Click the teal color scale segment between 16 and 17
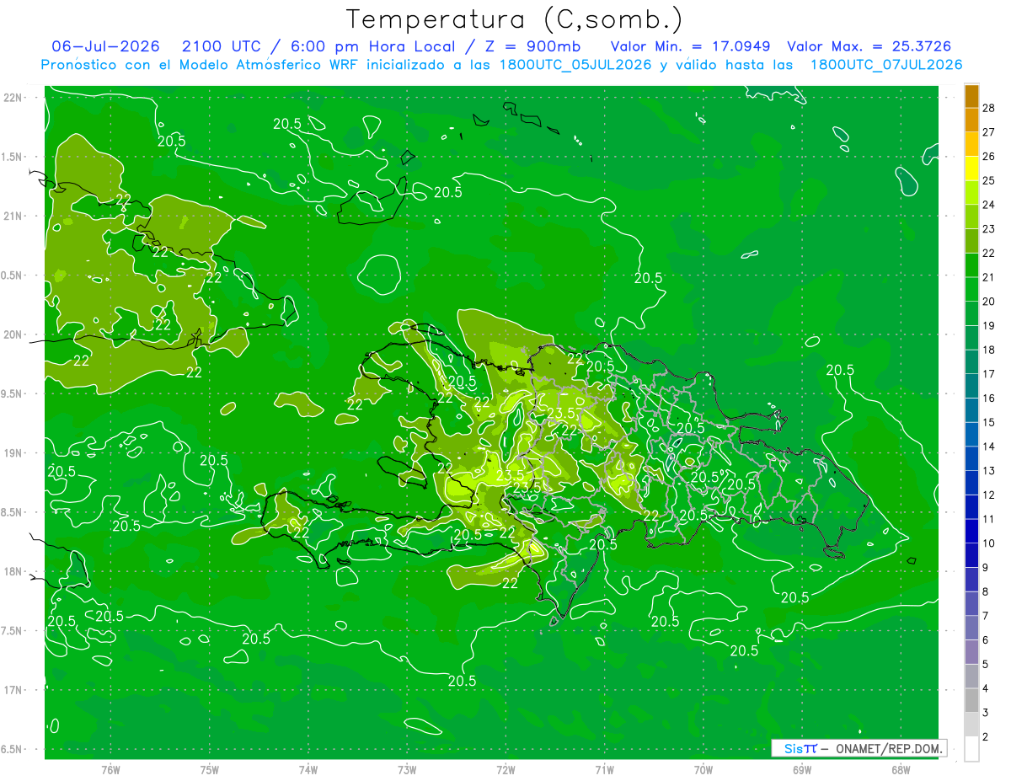1011x781 pixels. tap(971, 387)
